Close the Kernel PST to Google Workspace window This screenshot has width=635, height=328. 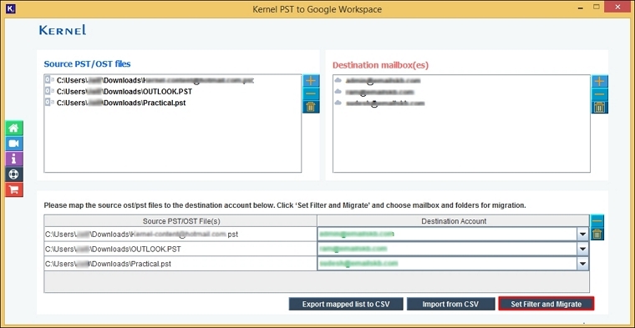coord(617,7)
